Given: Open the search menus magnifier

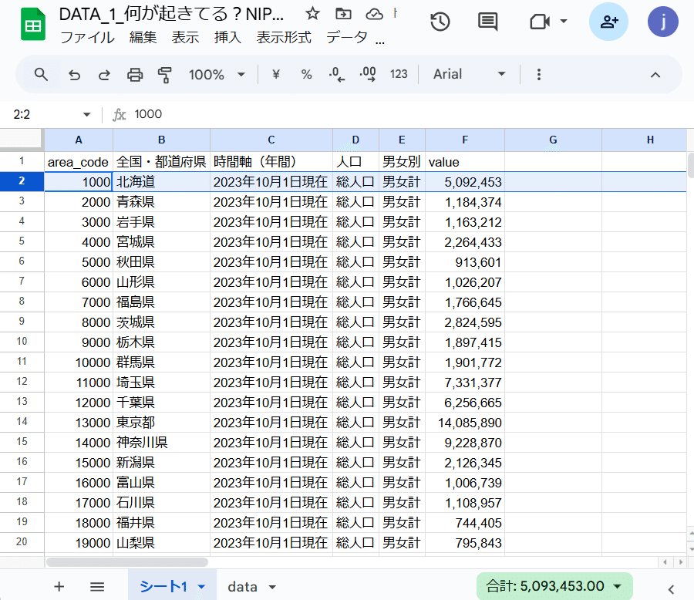Looking at the screenshot, I should tap(41, 74).
